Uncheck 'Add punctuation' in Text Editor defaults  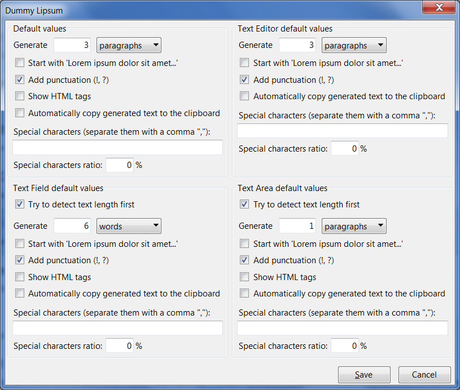tap(245, 80)
